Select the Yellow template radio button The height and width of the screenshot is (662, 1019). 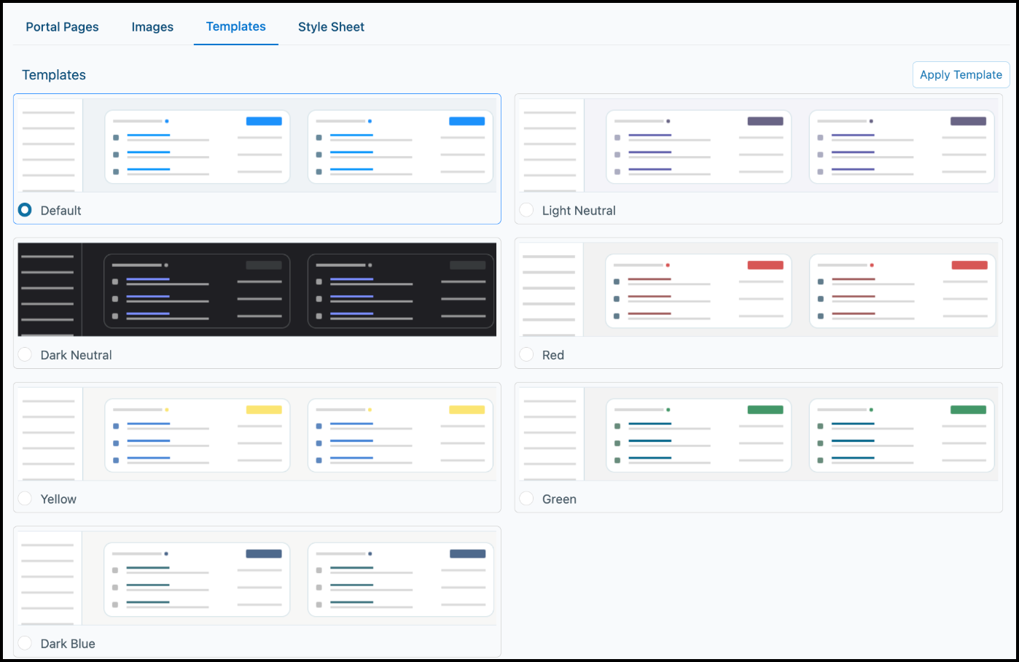25,499
